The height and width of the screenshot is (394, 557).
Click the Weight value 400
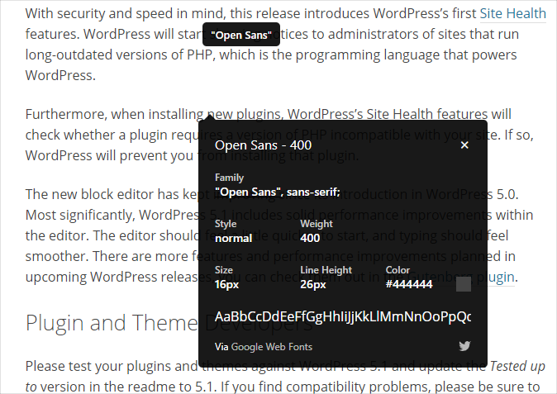coord(310,238)
